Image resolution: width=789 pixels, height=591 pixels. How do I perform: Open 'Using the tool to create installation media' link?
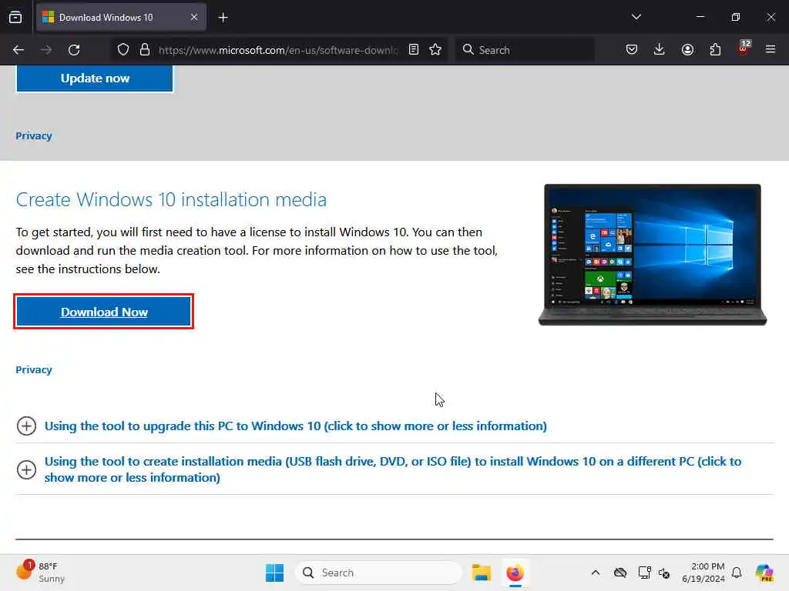(x=392, y=469)
